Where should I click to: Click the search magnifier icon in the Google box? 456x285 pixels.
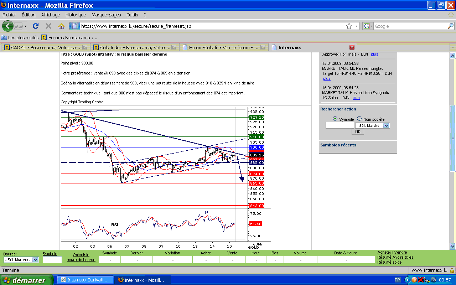[x=451, y=26]
